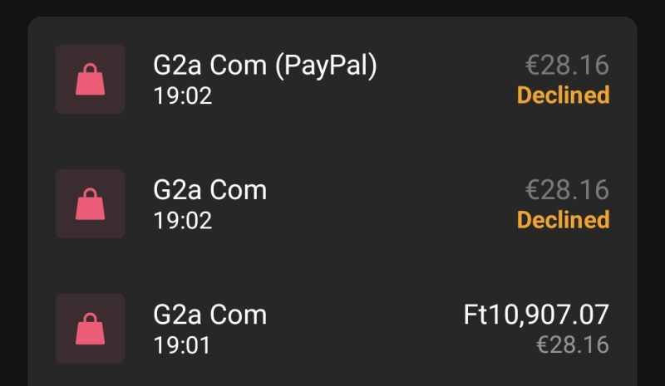Open the G2a Com transaction from 19:01

coord(210,315)
